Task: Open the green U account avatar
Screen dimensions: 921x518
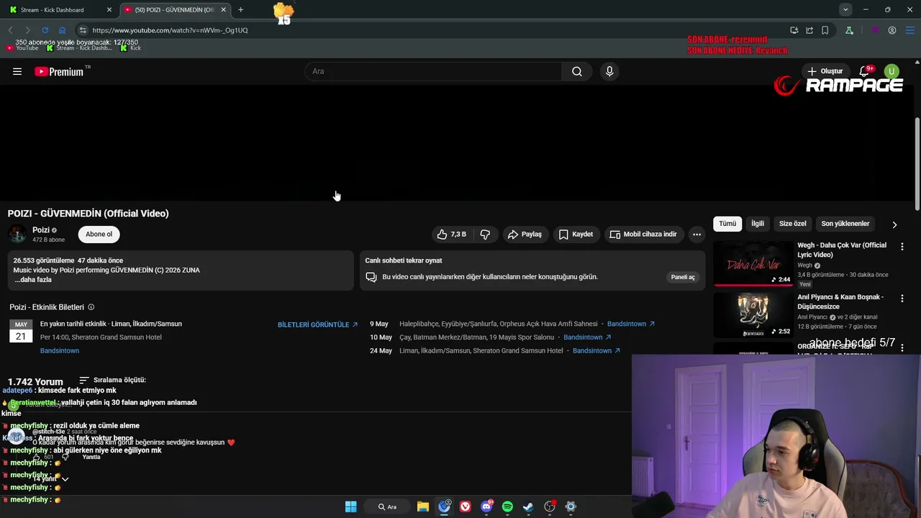Action: [x=891, y=71]
